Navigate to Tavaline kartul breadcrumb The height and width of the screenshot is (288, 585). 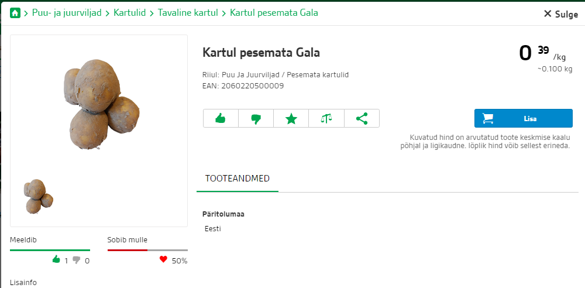[x=188, y=13]
